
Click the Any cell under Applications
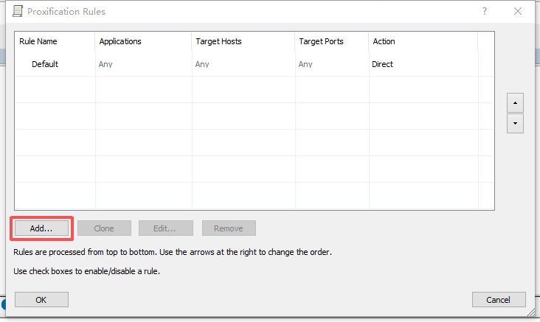(x=105, y=64)
